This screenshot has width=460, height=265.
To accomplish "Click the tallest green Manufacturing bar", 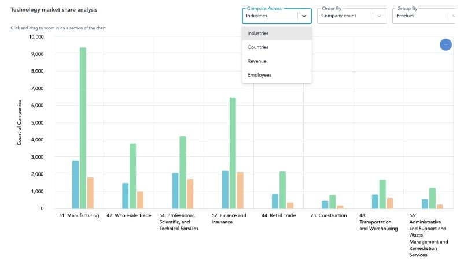I will pyautogui.click(x=83, y=128).
